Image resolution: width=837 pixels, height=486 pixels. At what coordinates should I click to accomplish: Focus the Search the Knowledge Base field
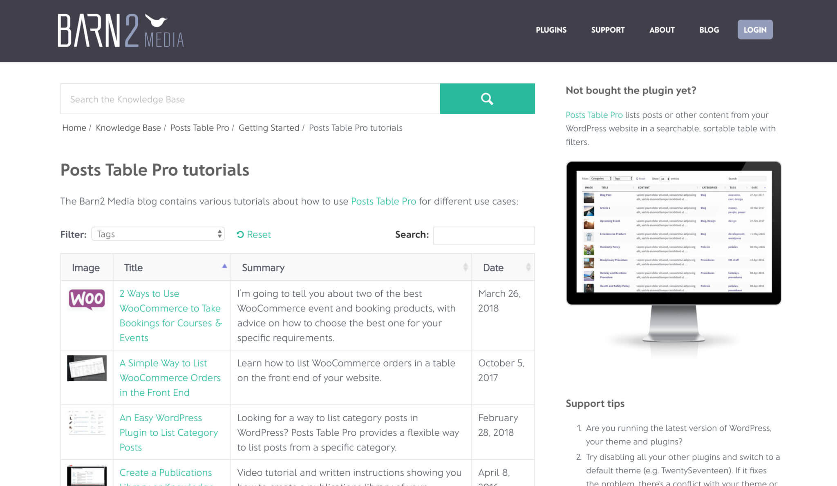(x=250, y=99)
